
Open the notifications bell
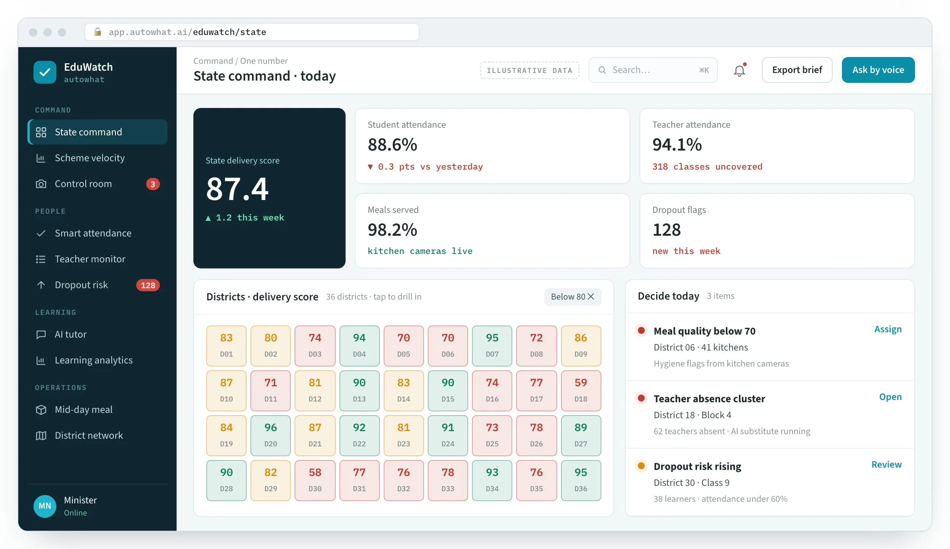(x=739, y=70)
